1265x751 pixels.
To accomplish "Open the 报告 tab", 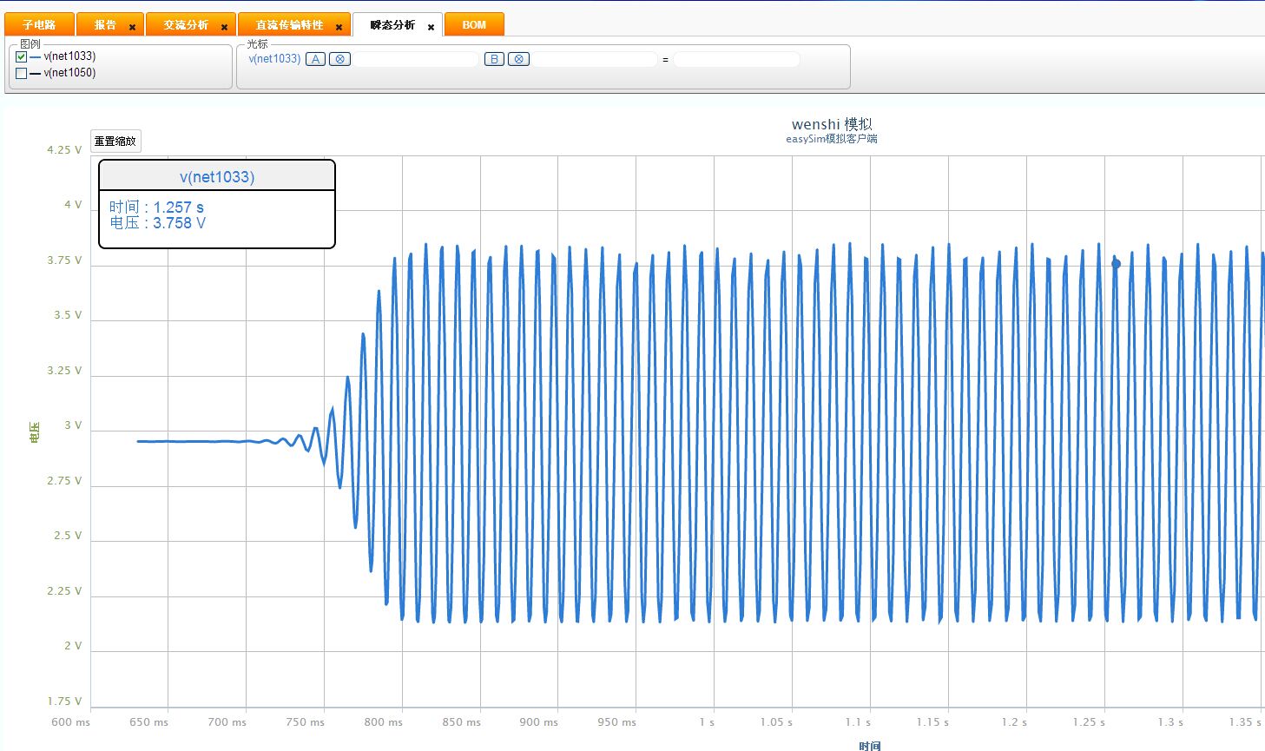I will (106, 24).
